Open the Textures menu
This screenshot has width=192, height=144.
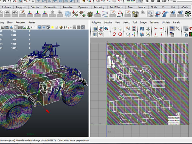[x=154, y=22]
